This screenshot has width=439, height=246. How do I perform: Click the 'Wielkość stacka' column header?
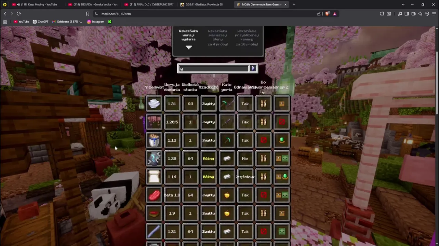190,87
